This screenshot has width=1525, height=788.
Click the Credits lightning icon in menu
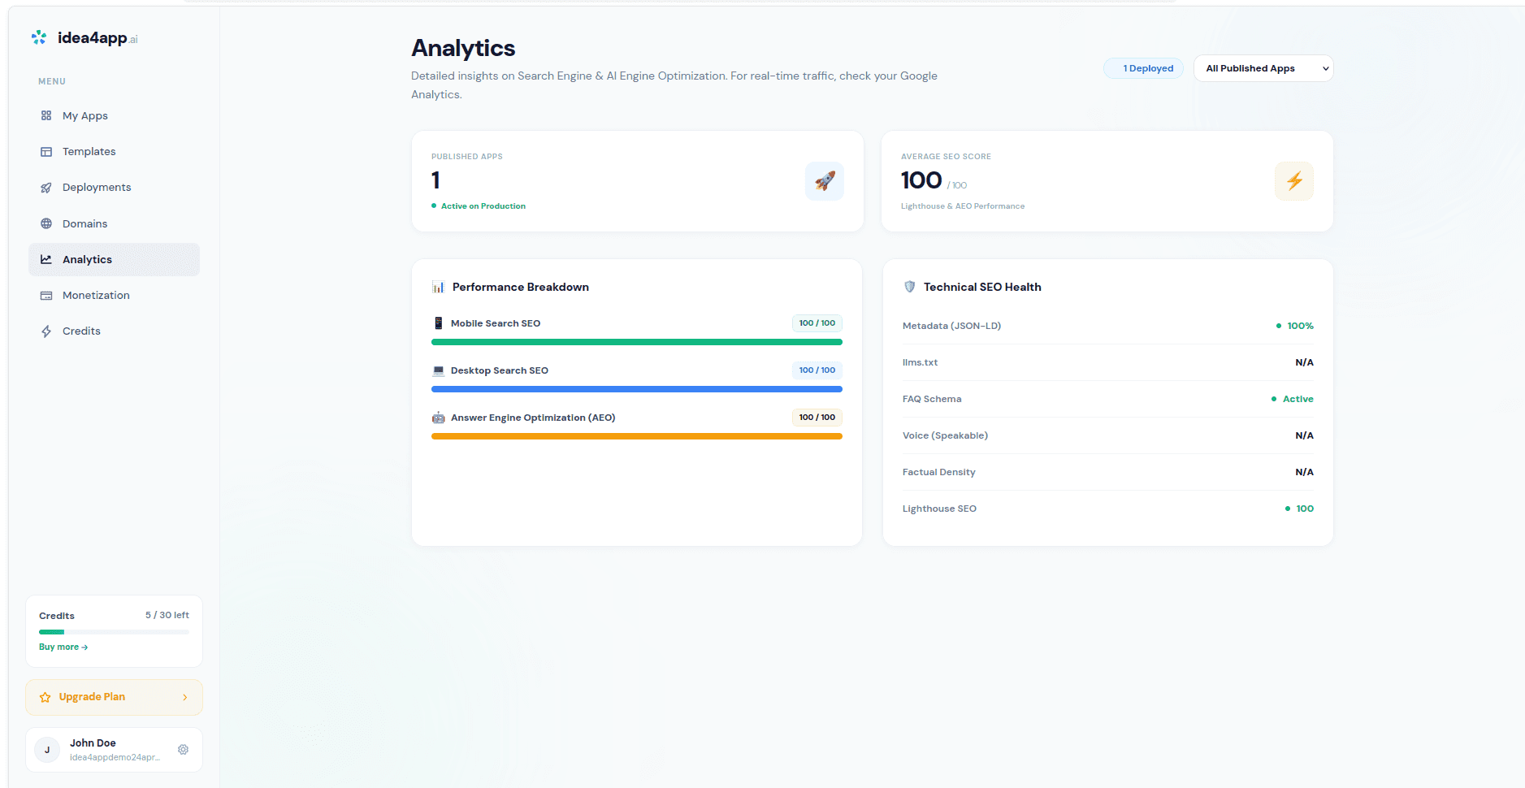click(46, 331)
